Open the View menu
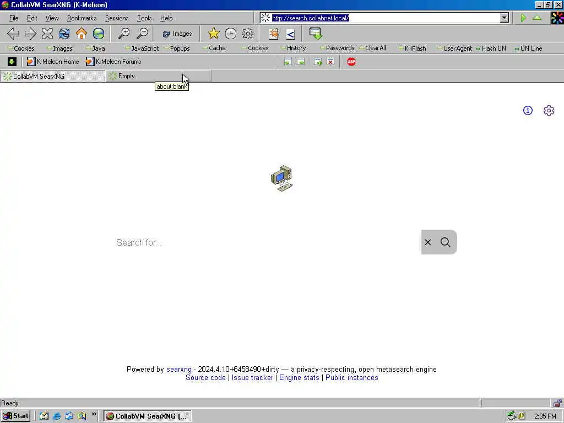Screen dimensions: 564x423 52,18
